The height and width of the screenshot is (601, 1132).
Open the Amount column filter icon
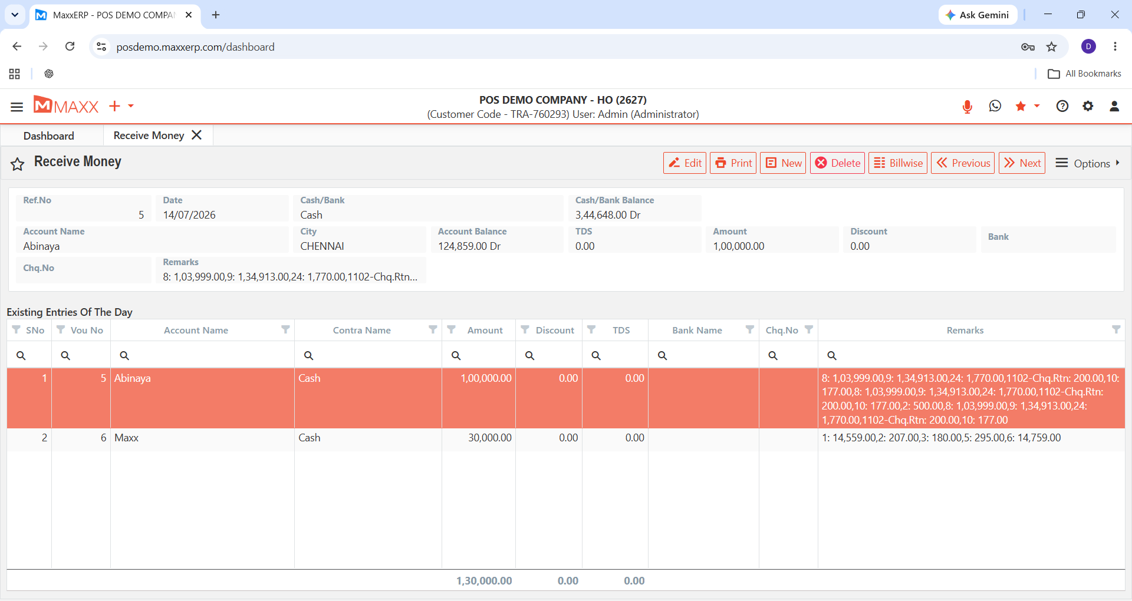[452, 330]
